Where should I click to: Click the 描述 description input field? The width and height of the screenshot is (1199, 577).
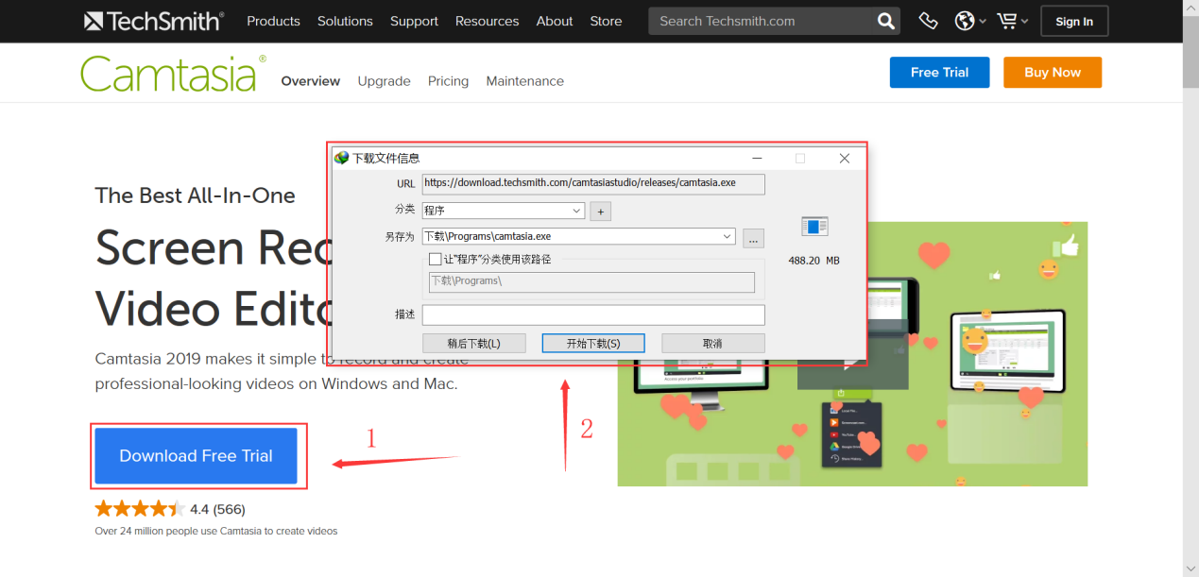(593, 315)
